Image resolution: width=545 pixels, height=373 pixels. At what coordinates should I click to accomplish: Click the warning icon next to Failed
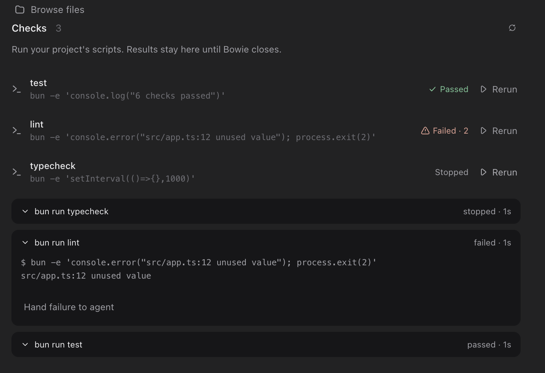(425, 131)
